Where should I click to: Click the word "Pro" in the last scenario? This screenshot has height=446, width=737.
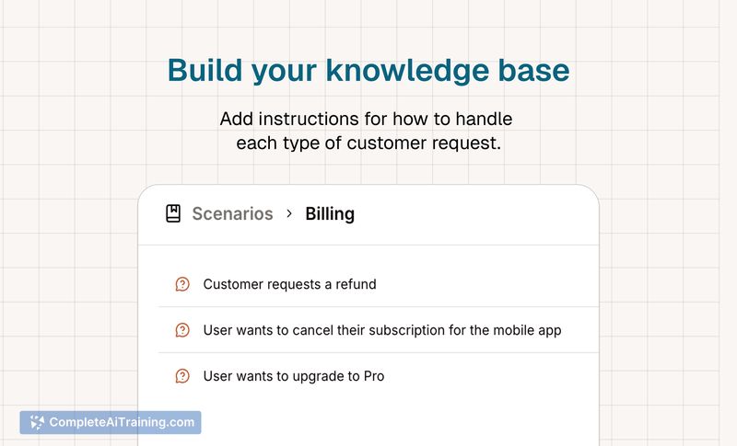(x=373, y=376)
